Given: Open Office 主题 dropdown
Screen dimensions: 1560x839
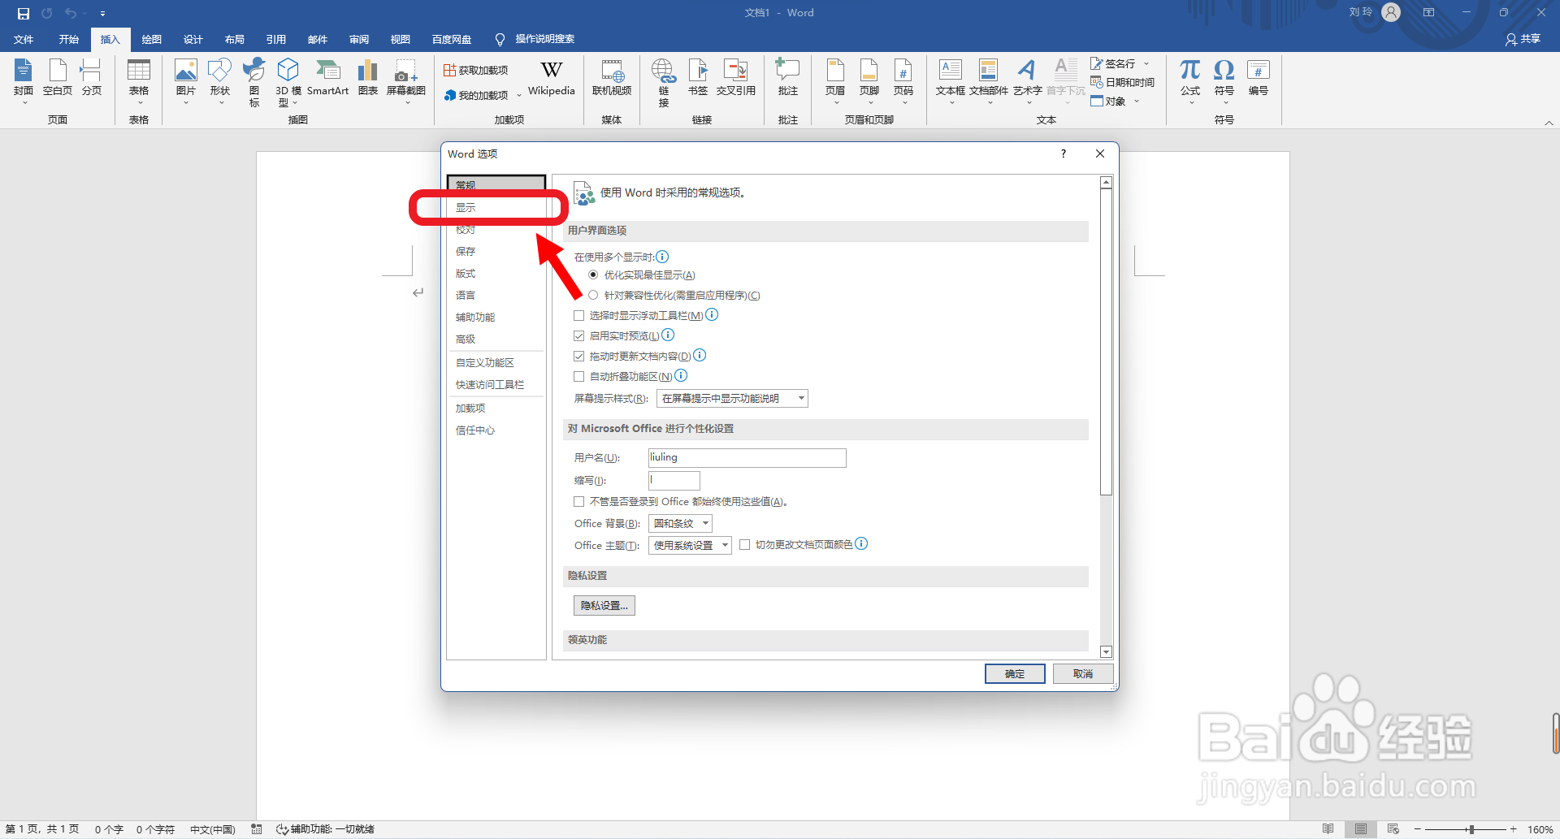Looking at the screenshot, I should (690, 546).
